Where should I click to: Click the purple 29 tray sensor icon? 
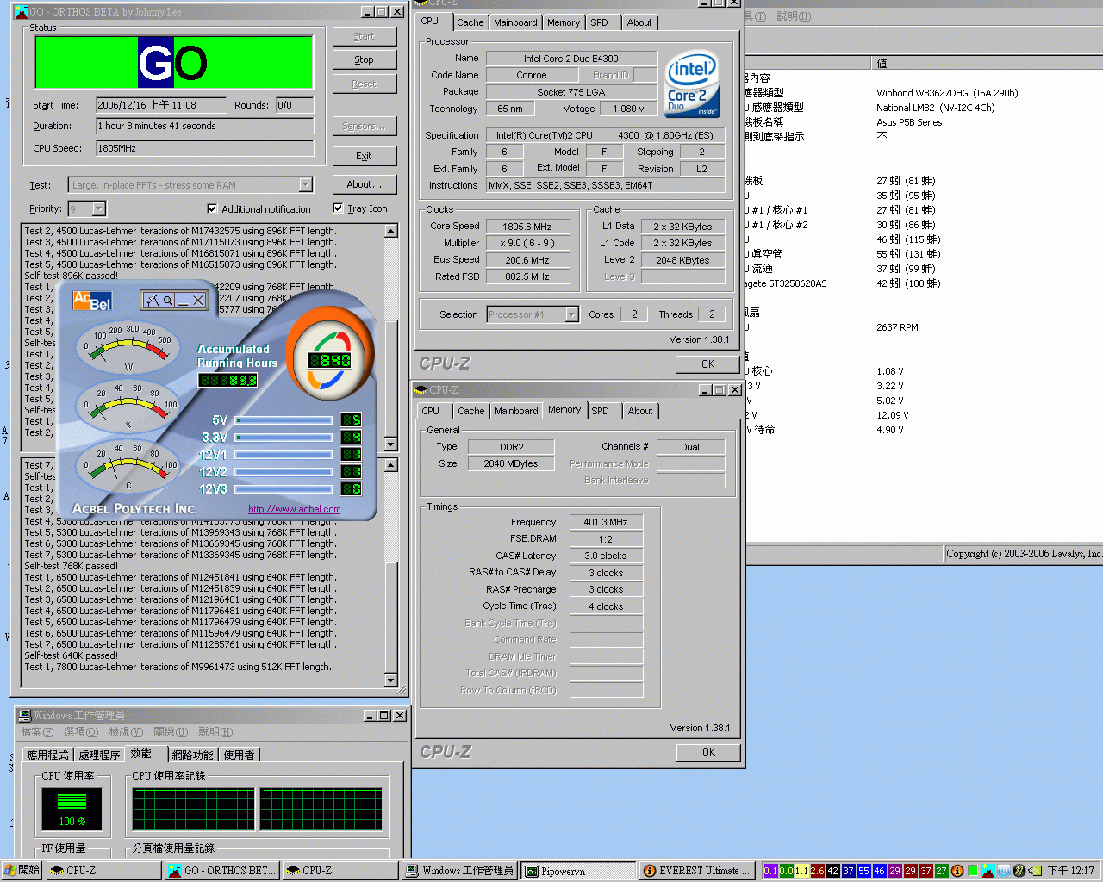point(895,871)
